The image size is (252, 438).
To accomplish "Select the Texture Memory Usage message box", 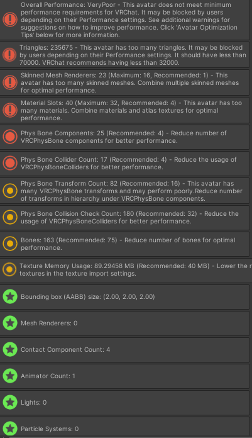I will pos(126,270).
